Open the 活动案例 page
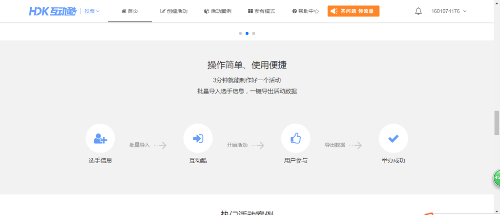500x215 pixels. (218, 11)
